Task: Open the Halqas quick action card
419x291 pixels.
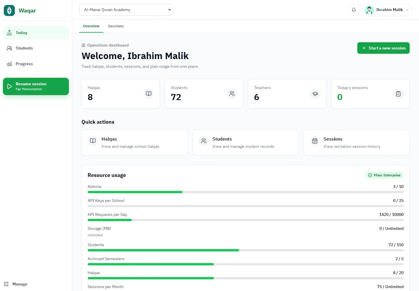Action: tap(134, 143)
